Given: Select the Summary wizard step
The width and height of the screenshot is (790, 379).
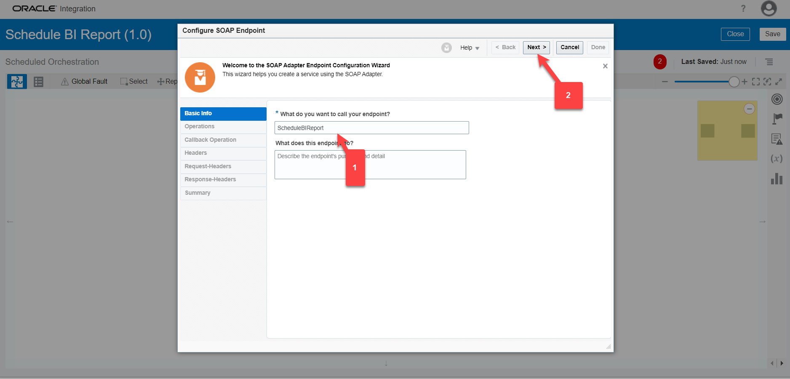Looking at the screenshot, I should tap(197, 193).
